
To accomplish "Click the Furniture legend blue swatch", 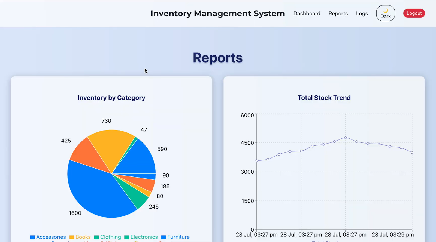I will tap(164, 237).
